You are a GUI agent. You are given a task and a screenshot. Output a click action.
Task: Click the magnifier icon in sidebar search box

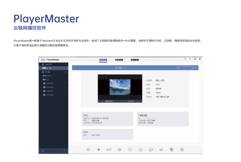click(43, 151)
